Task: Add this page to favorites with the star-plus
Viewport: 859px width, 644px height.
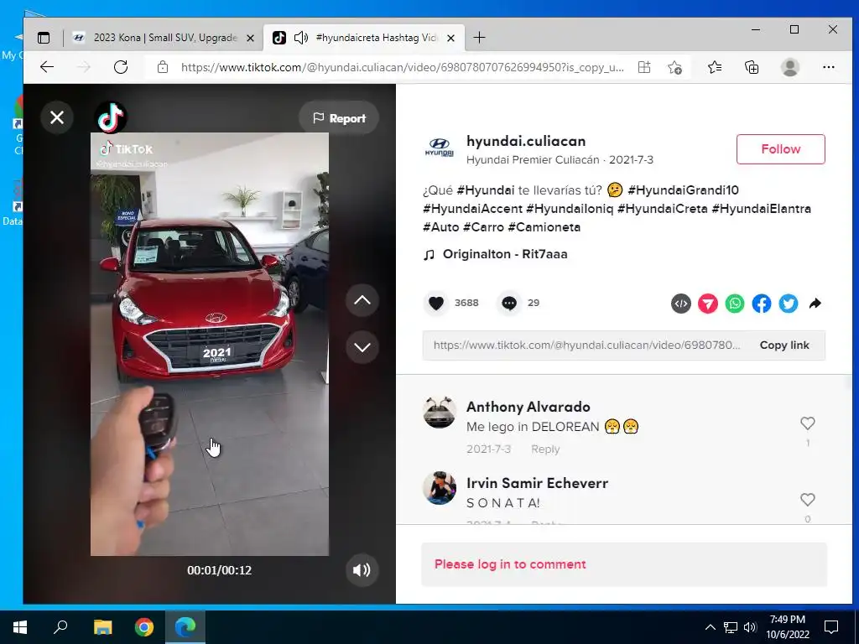Action: [x=674, y=67]
